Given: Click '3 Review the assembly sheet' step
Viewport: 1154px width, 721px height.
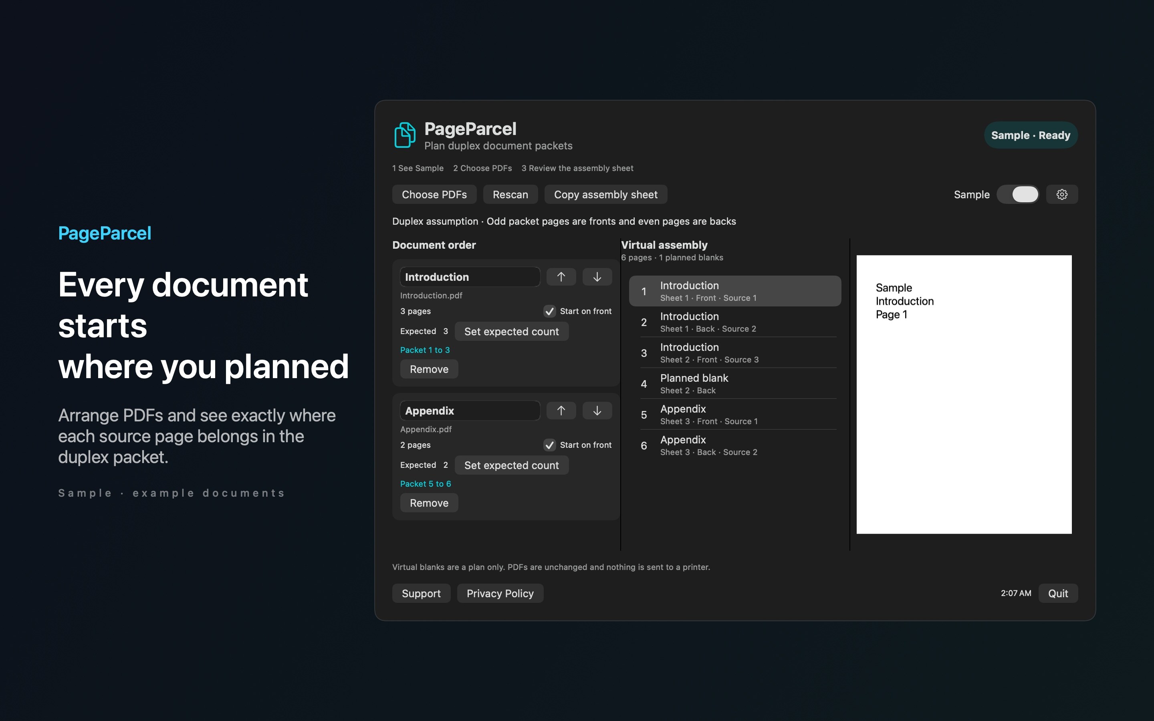Looking at the screenshot, I should (577, 168).
